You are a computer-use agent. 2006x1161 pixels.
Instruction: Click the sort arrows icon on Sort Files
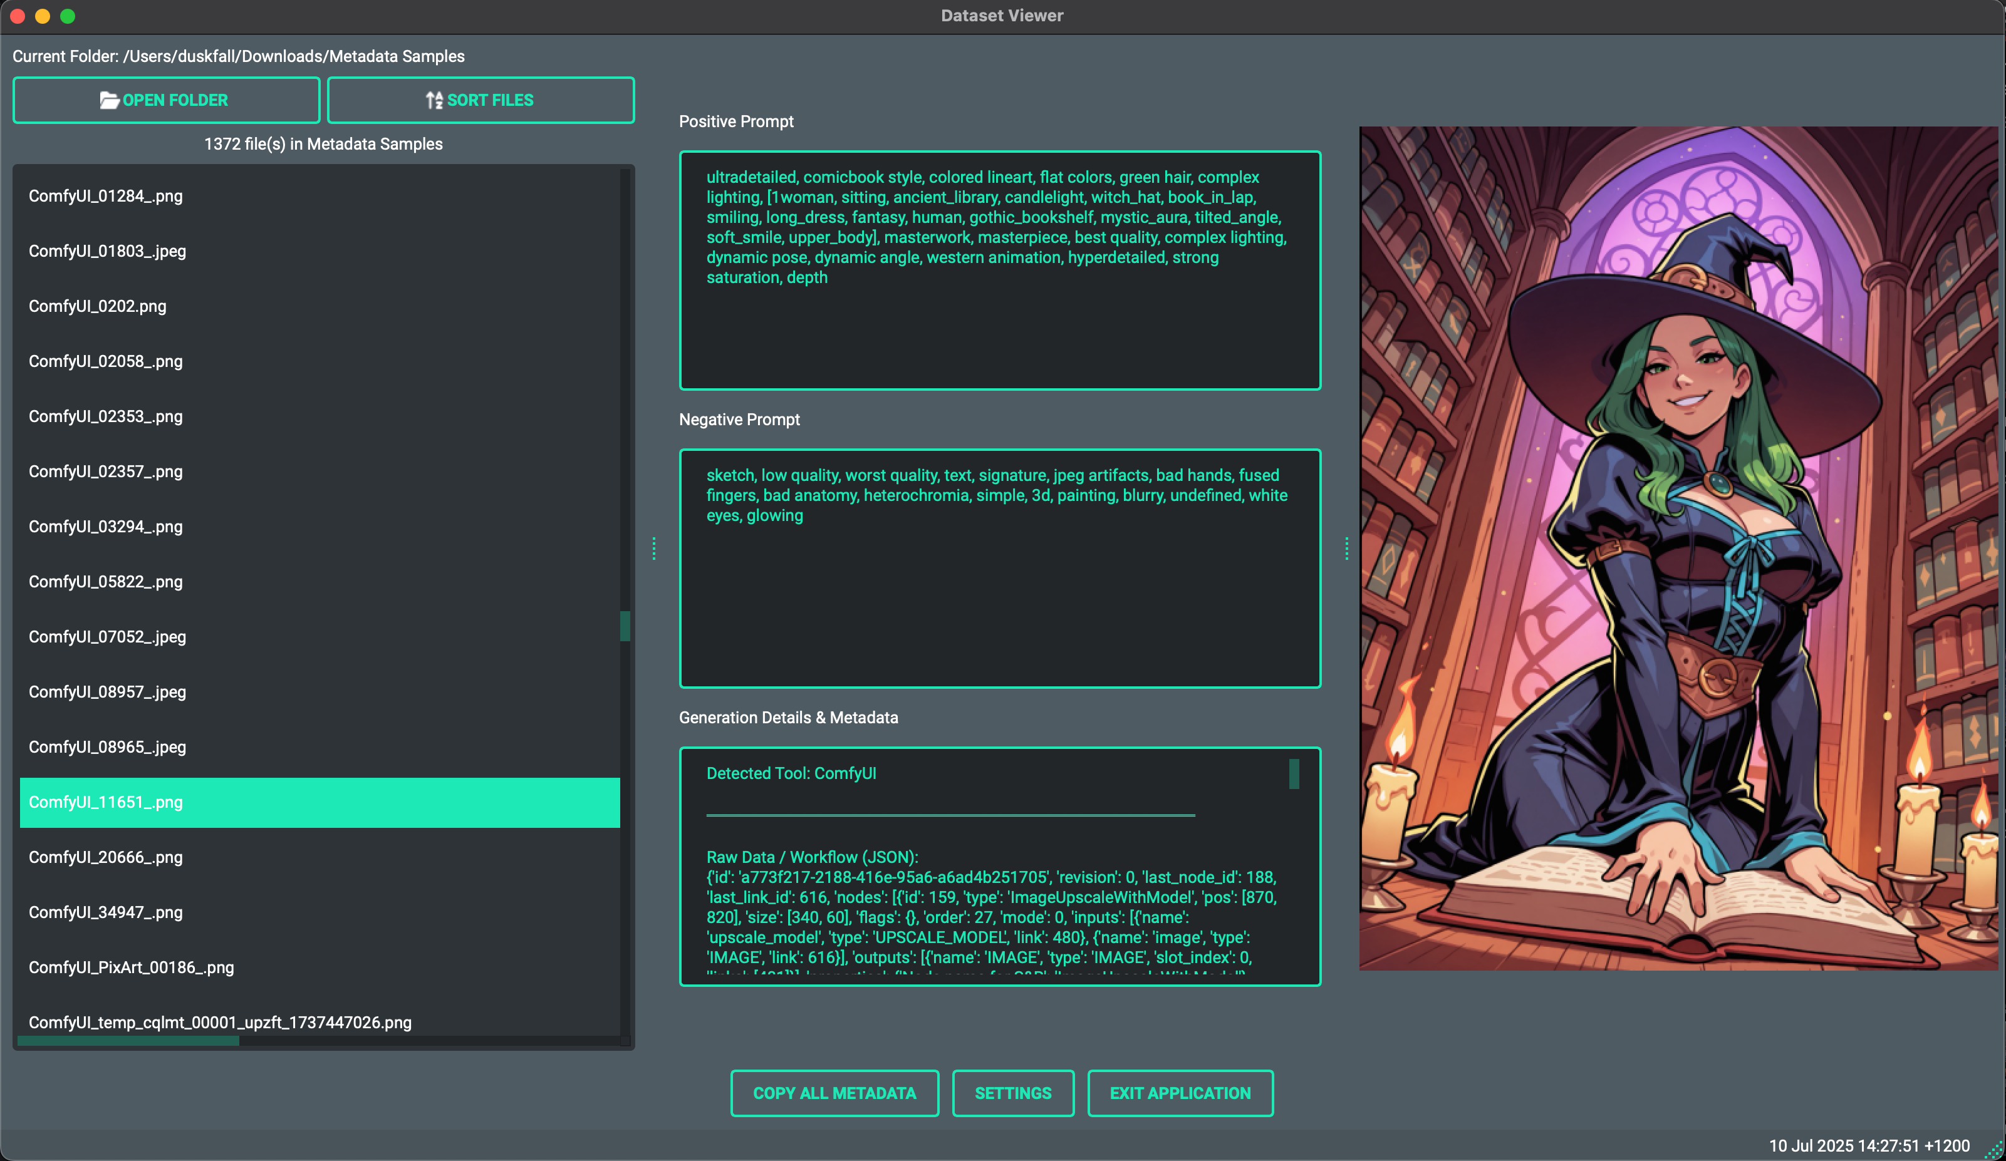[434, 100]
